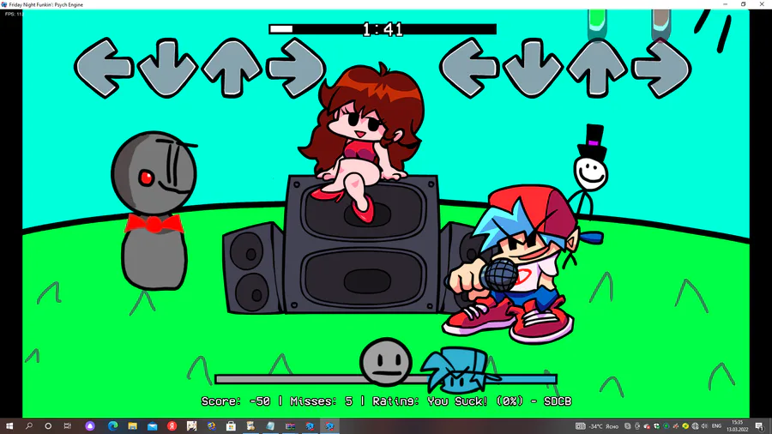
Task: Click the opponent's right arrow receptor
Action: pyautogui.click(x=296, y=68)
